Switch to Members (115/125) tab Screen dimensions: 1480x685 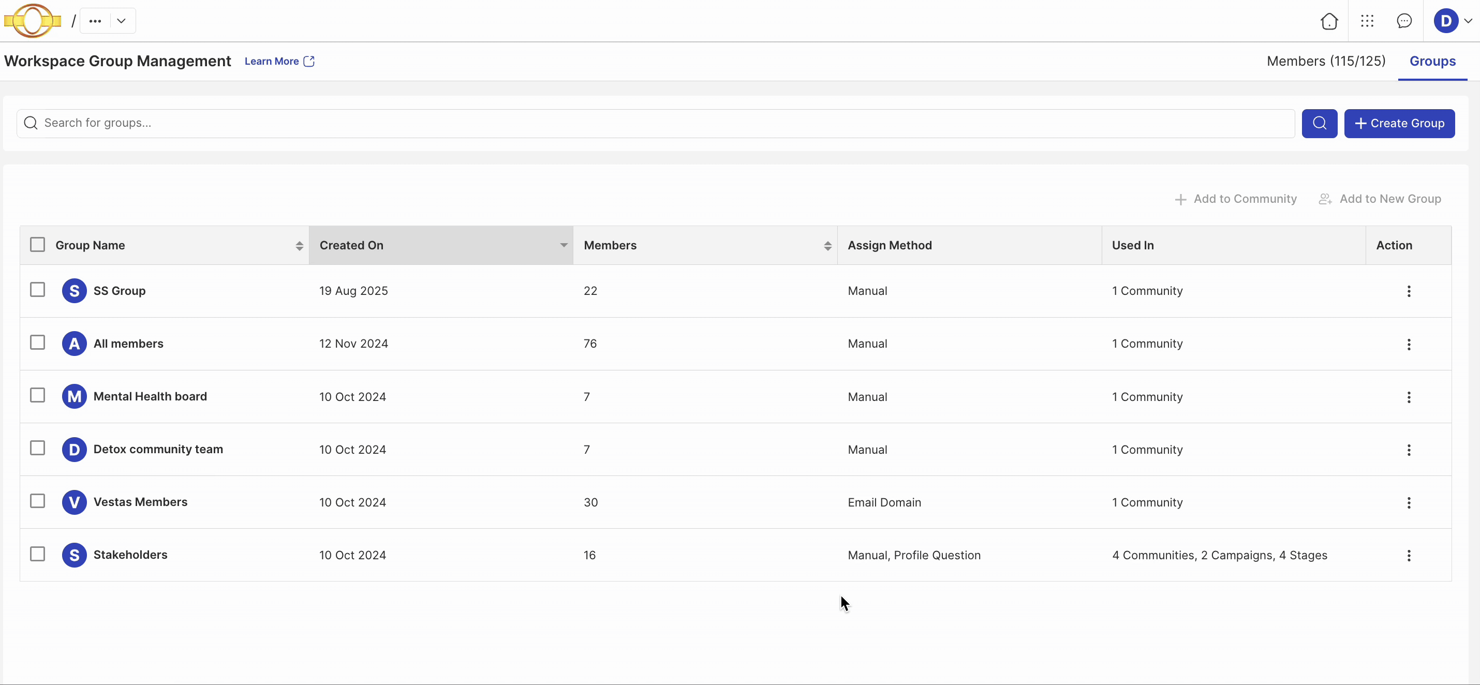click(1325, 61)
